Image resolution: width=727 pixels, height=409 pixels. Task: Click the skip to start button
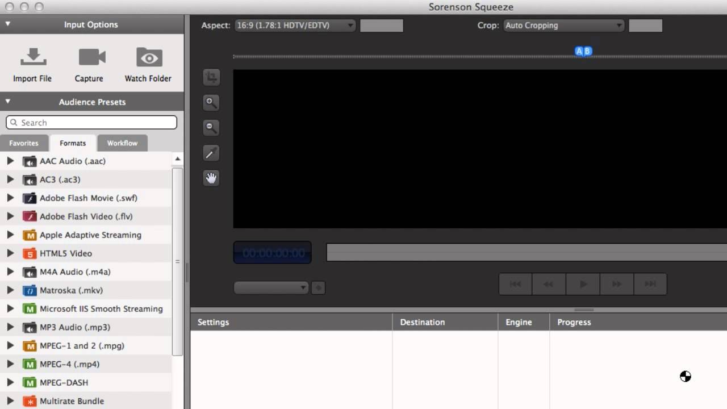pos(515,284)
